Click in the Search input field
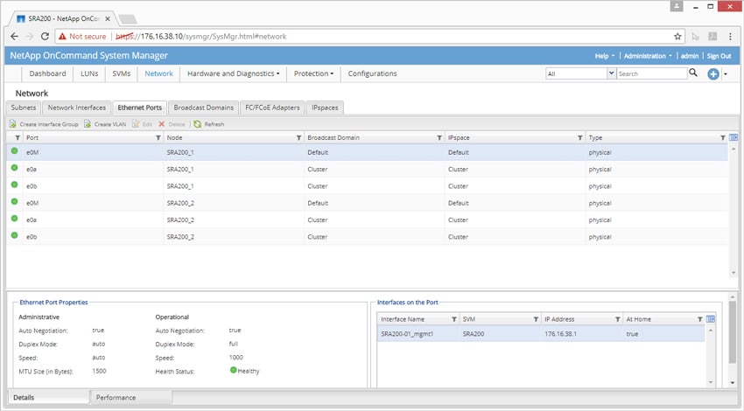 652,73
